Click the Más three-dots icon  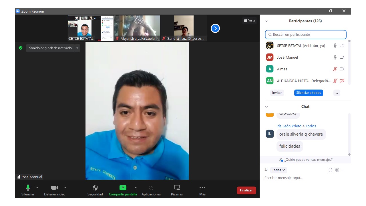tap(202, 188)
